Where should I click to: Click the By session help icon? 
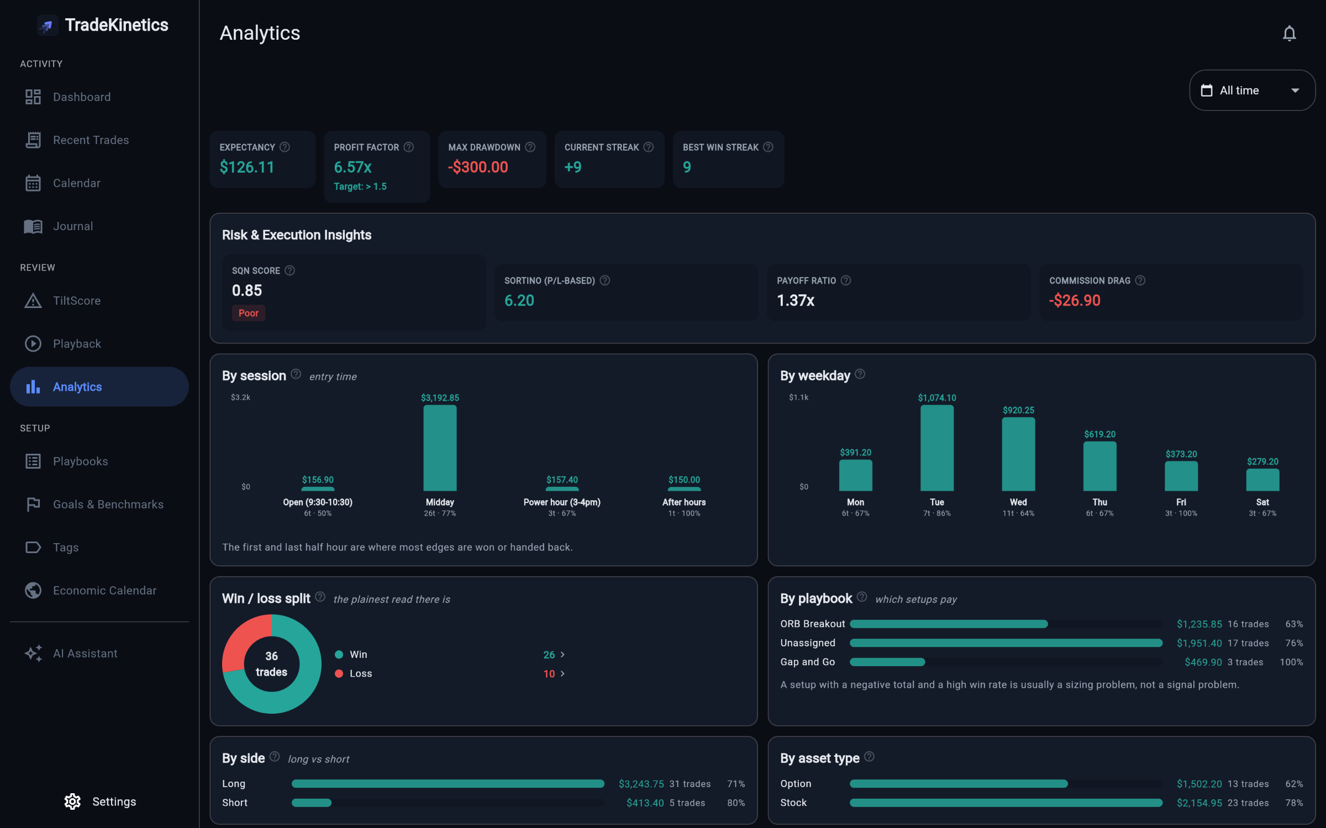click(296, 374)
